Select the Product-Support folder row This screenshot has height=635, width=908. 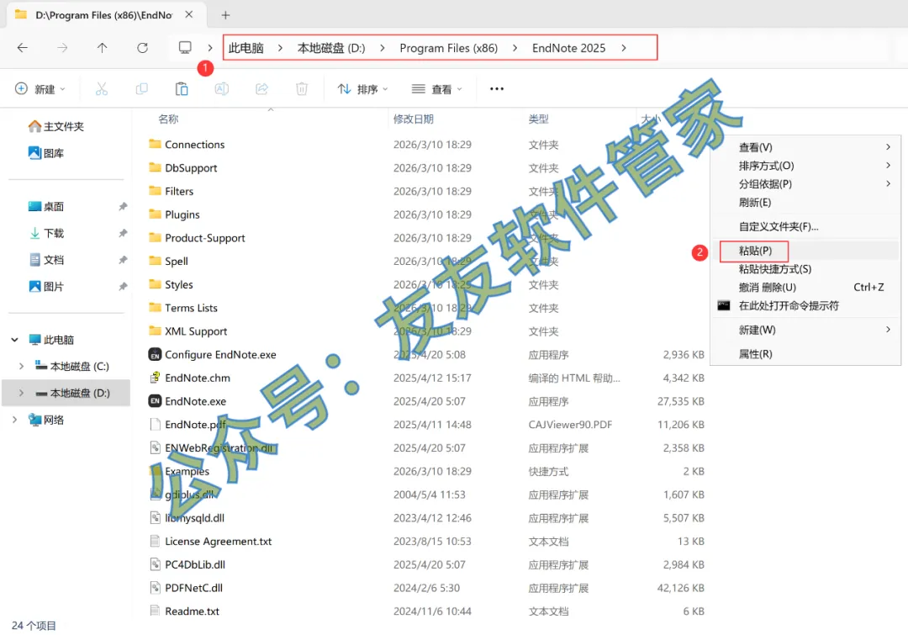click(x=426, y=237)
